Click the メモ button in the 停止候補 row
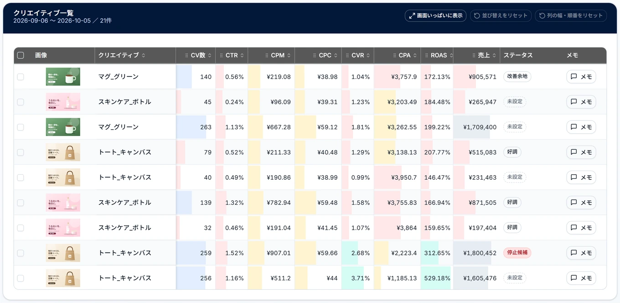Viewport: 620px width, 303px height. (581, 253)
